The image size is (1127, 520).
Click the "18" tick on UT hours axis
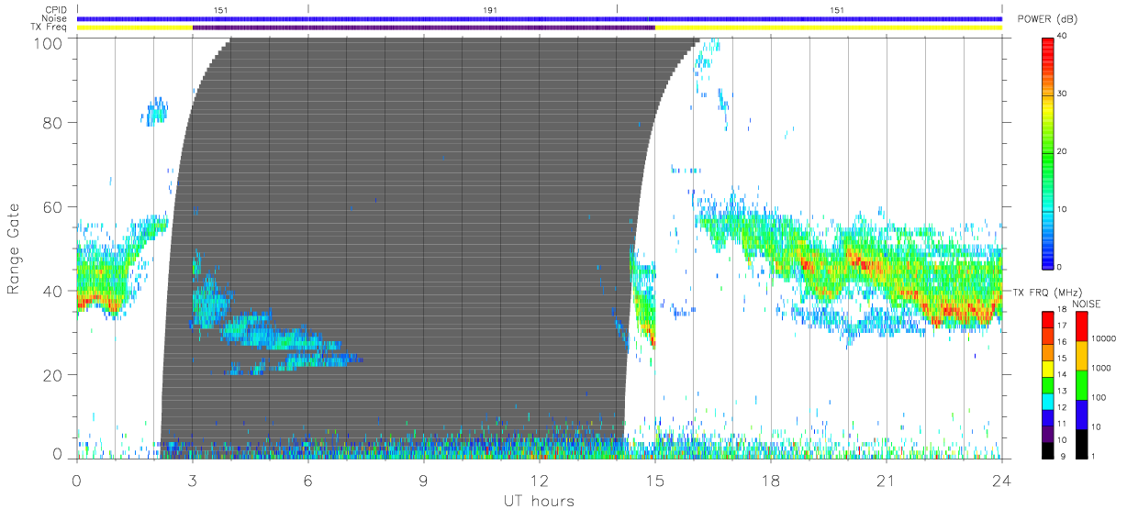[771, 480]
